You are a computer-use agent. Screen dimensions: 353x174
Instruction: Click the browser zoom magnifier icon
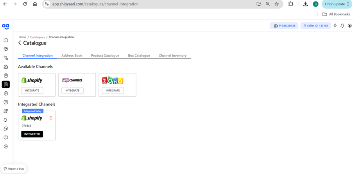pyautogui.click(x=268, y=4)
